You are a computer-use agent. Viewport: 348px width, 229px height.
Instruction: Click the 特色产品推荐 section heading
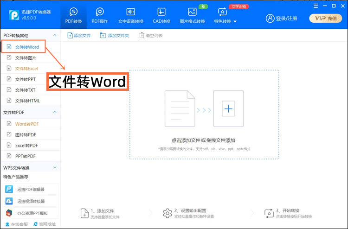click(15, 177)
